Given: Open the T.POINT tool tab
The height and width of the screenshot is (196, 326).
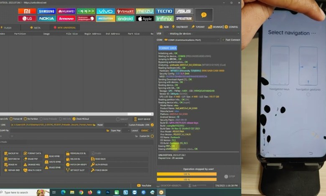Looking at the screenshot, I should click(x=198, y=27).
